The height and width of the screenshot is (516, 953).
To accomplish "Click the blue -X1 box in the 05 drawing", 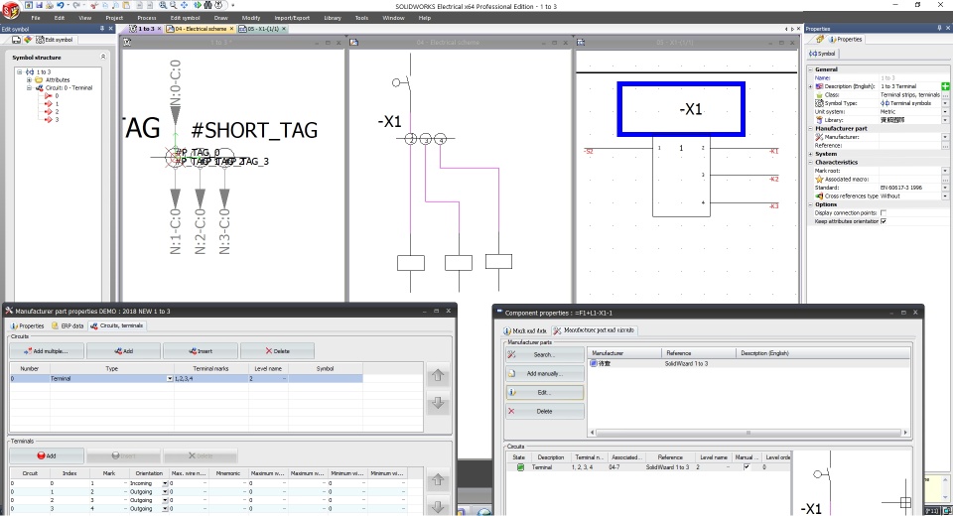I will 681,109.
